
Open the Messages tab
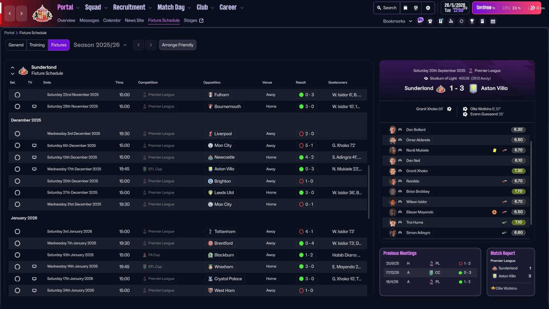(89, 21)
